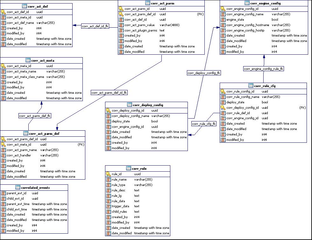312x240 pixels.
Task: Click the table icon in correlated_events header
Action: [18, 188]
